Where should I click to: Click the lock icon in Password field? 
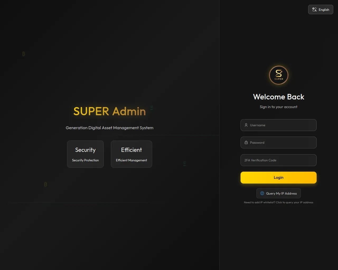[x=246, y=143]
